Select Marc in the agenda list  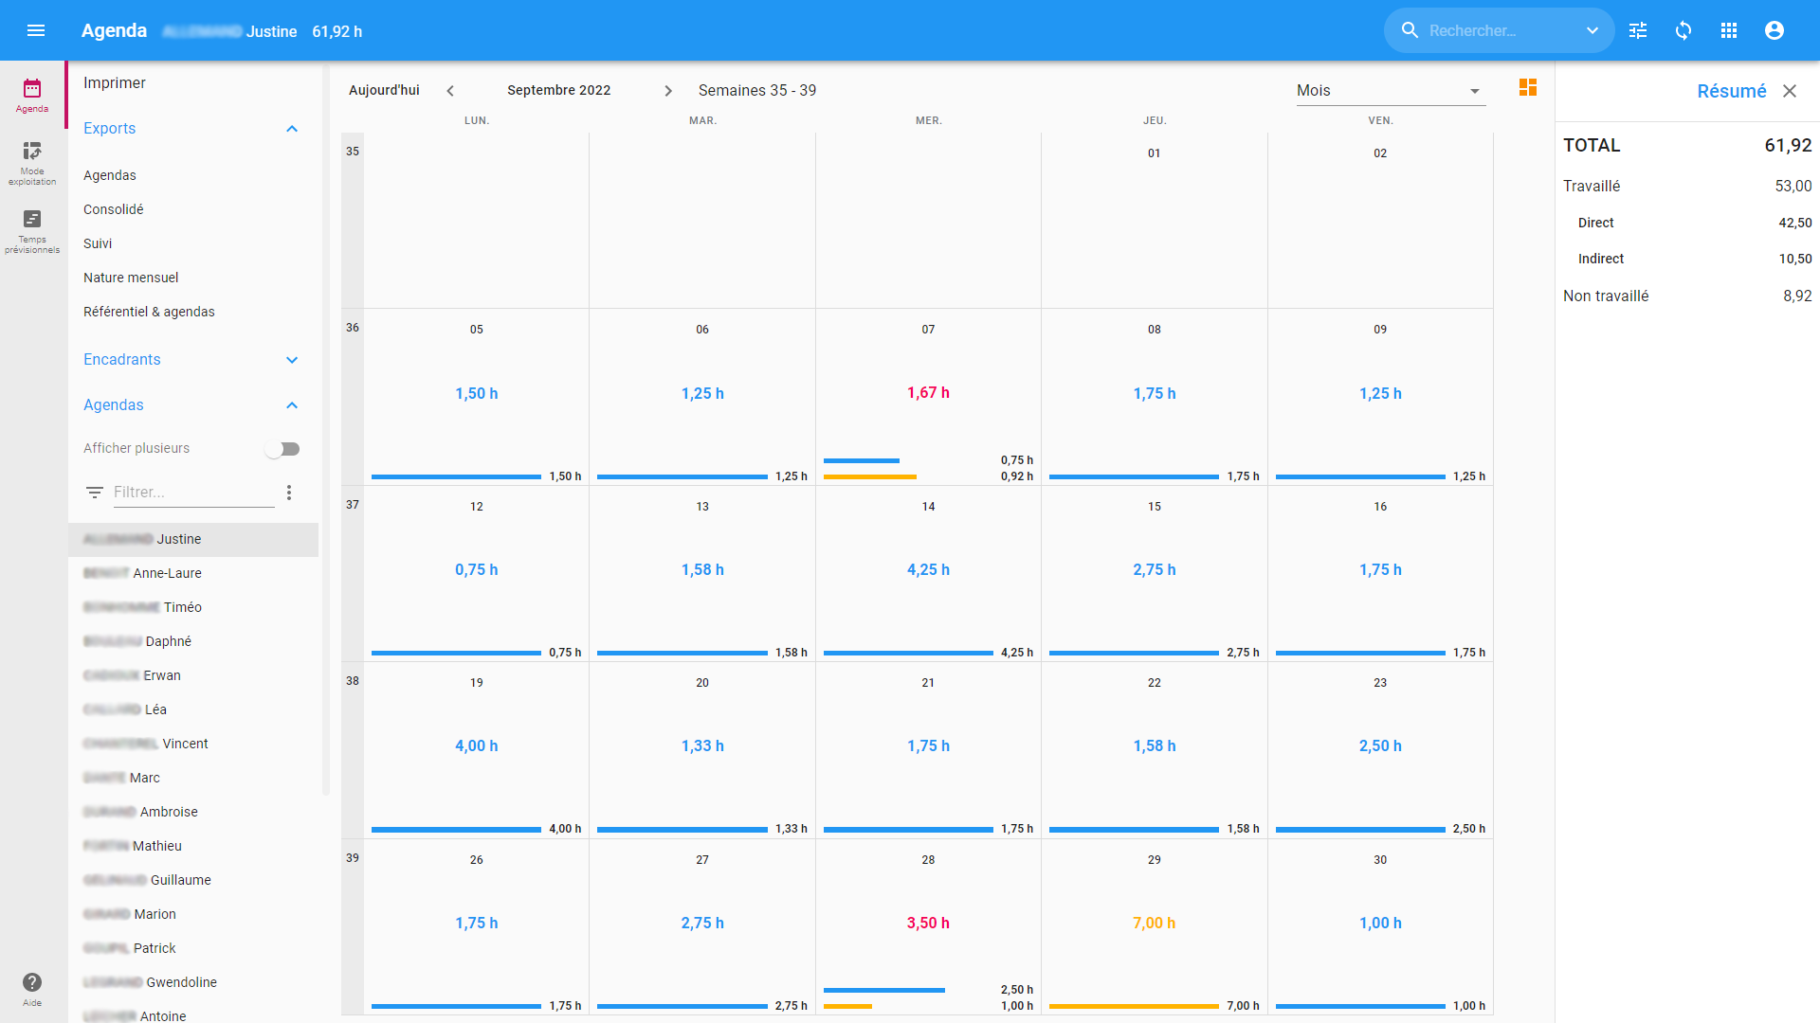(x=193, y=778)
